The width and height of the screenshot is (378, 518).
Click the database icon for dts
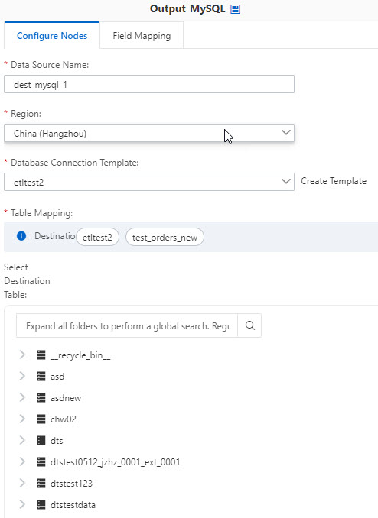pyautogui.click(x=41, y=440)
